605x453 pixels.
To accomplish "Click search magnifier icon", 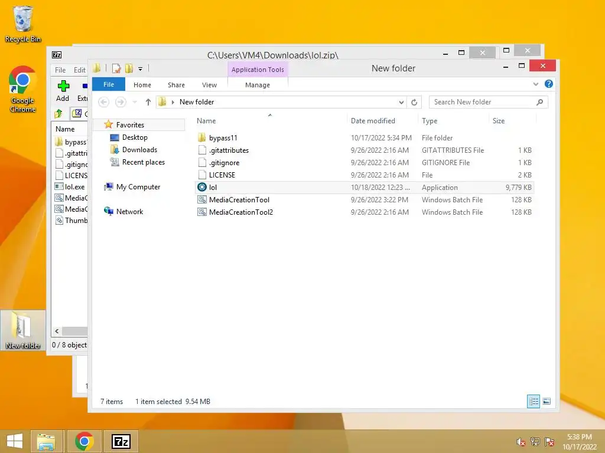I will (x=540, y=102).
